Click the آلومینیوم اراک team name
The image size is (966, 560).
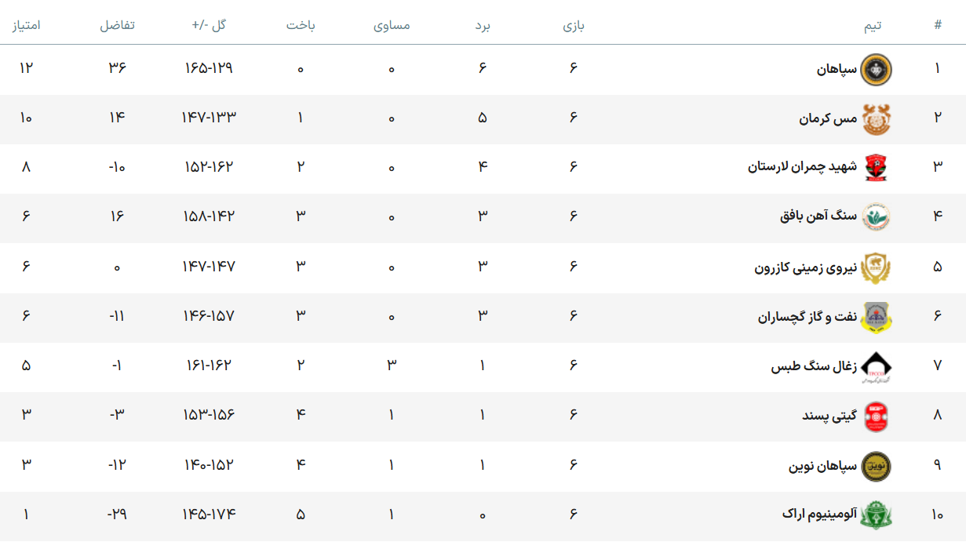pyautogui.click(x=819, y=515)
